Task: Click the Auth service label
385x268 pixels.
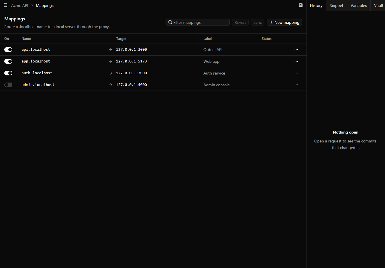Action: 214,73
